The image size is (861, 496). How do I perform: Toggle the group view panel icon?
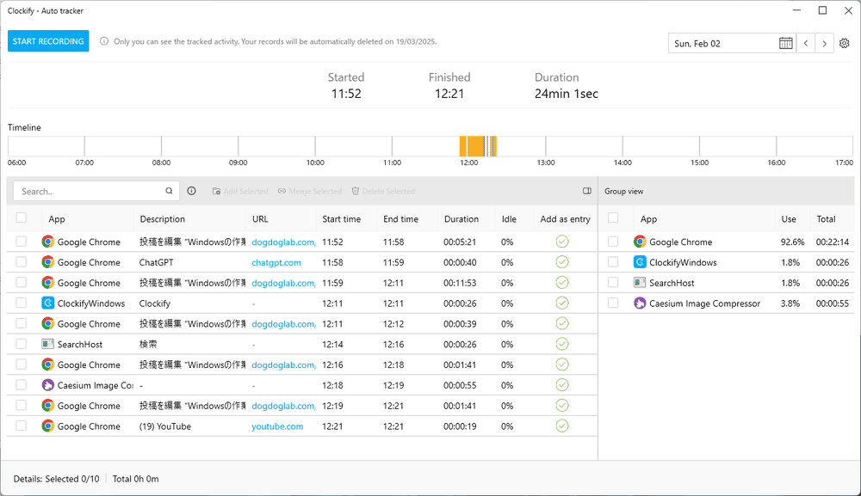(x=587, y=191)
